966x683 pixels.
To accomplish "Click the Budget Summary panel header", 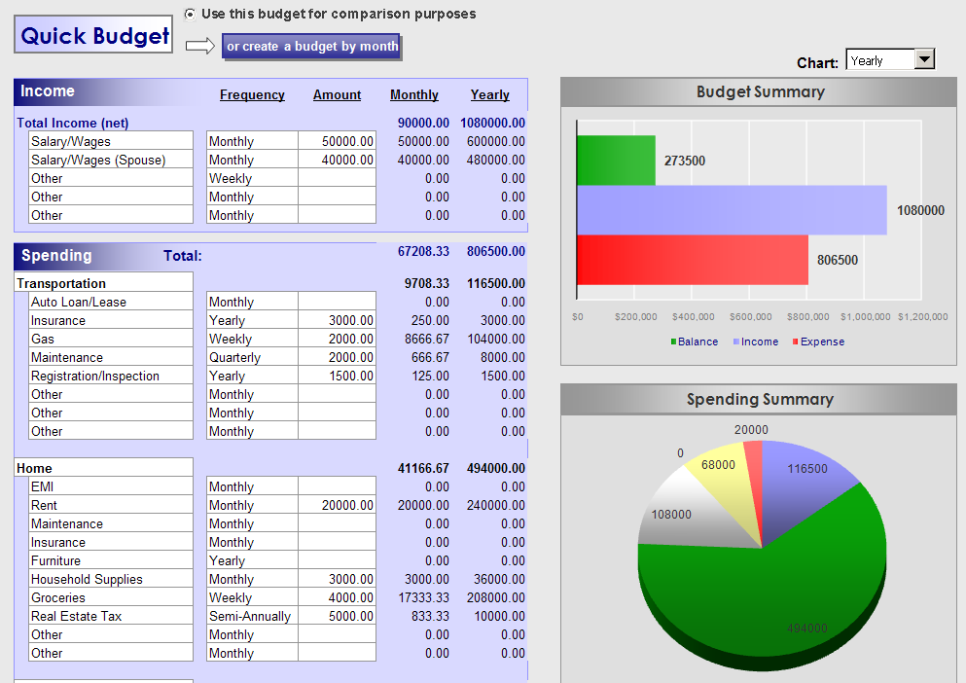I will click(x=759, y=91).
